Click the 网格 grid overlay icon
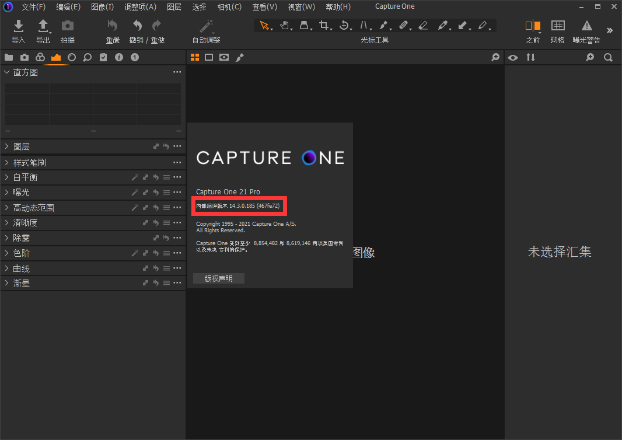The height and width of the screenshot is (440, 622). [558, 26]
